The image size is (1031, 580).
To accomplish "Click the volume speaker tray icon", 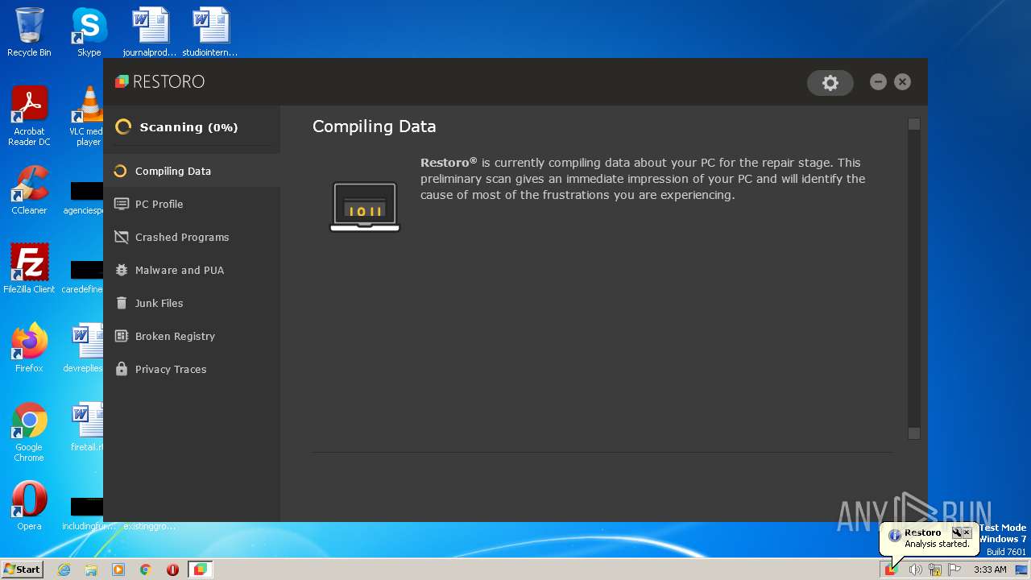I will 915,570.
